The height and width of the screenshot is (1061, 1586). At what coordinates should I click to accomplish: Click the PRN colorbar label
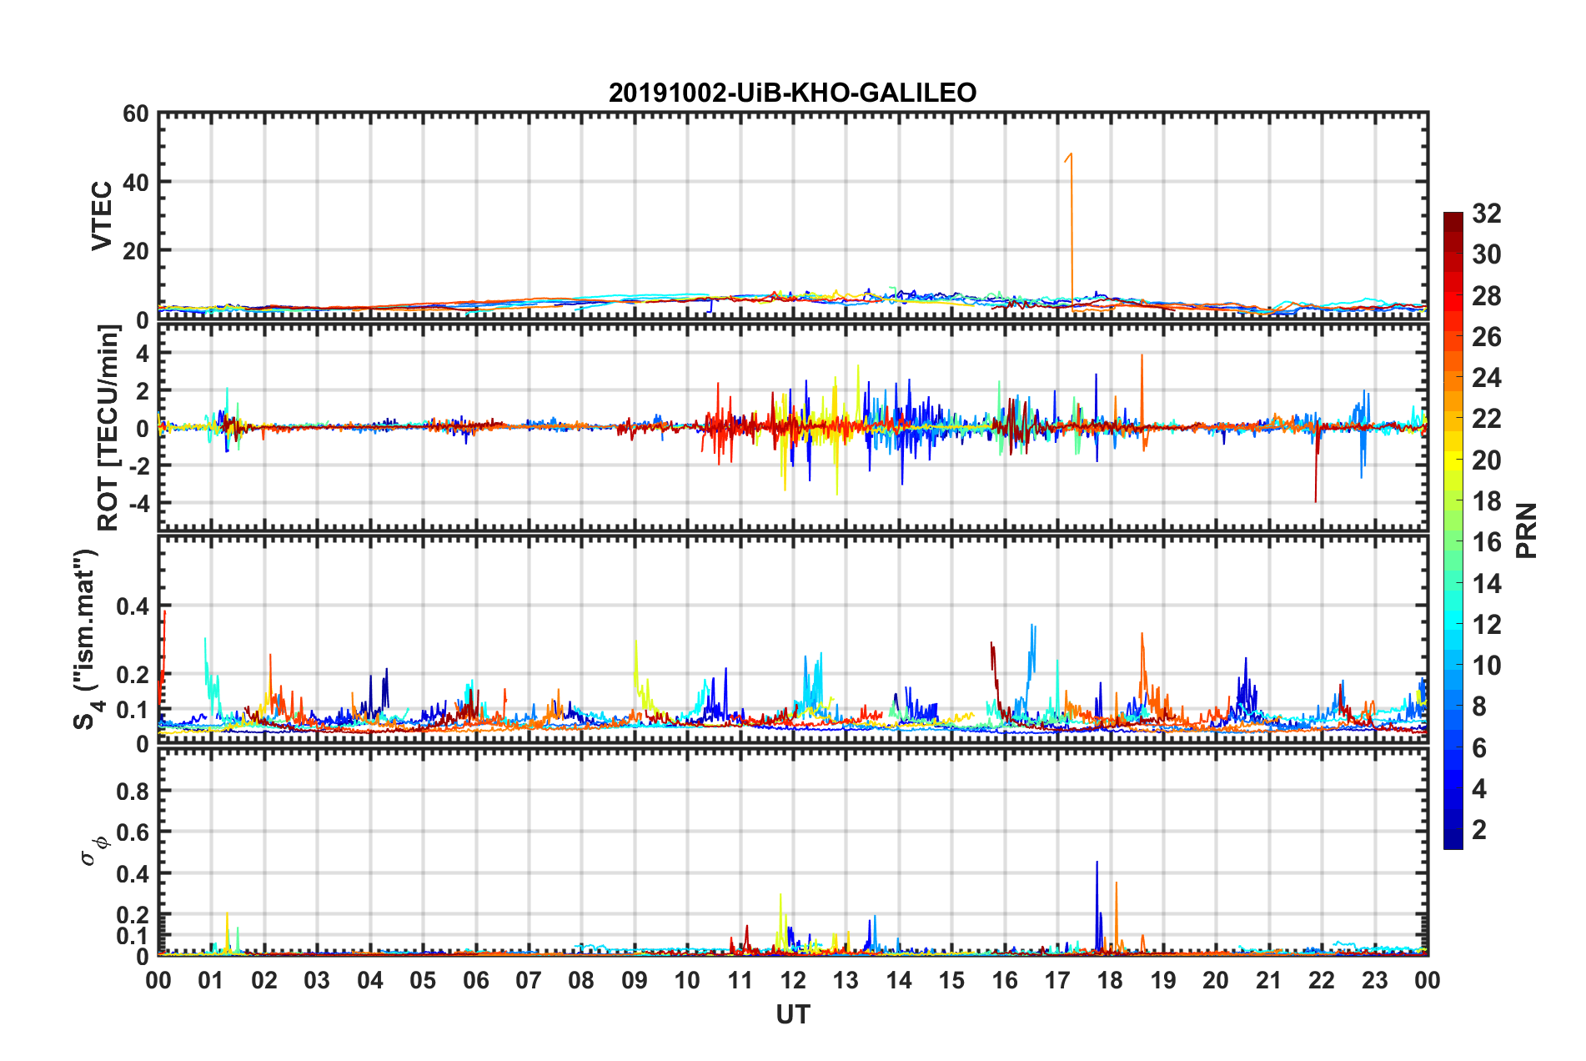point(1526,530)
